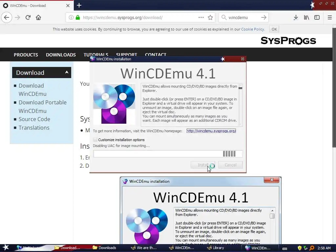Reload the current page
336x252 pixels.
(28, 17)
